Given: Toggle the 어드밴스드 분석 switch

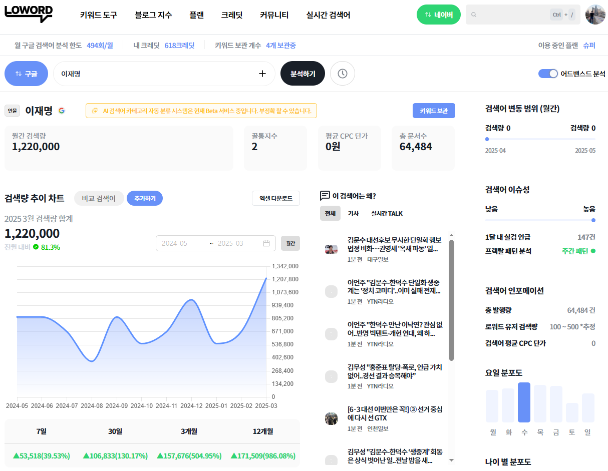Looking at the screenshot, I should pos(548,74).
